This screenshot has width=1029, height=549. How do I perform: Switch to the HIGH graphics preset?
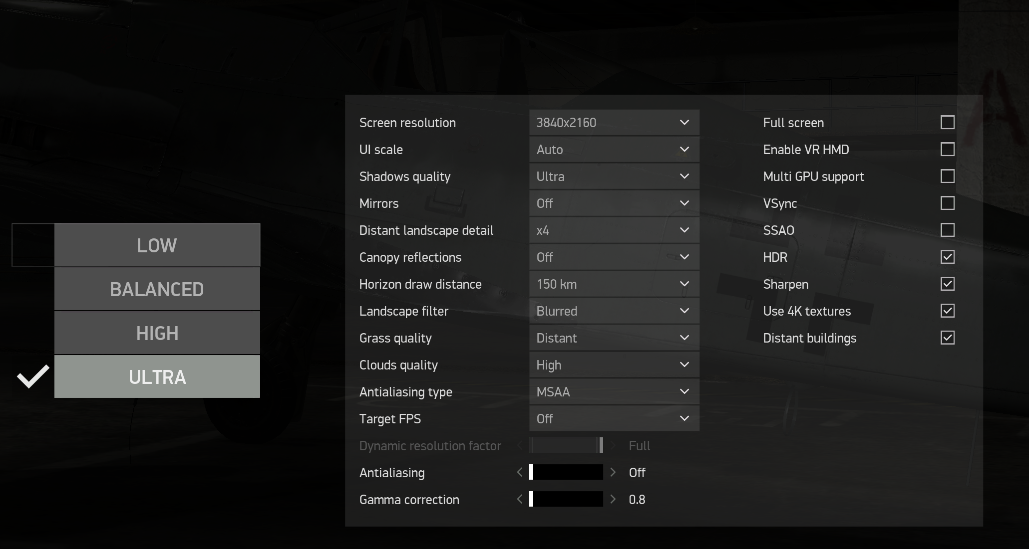[x=157, y=333]
